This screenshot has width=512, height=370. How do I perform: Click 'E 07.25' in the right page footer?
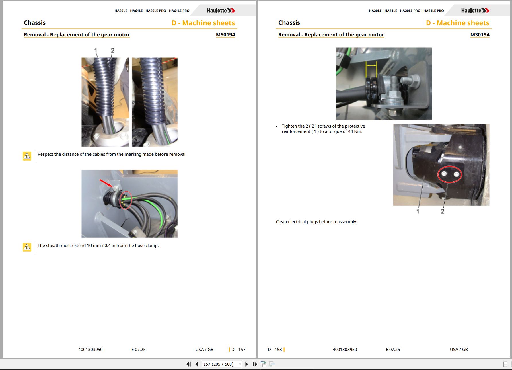(x=393, y=350)
